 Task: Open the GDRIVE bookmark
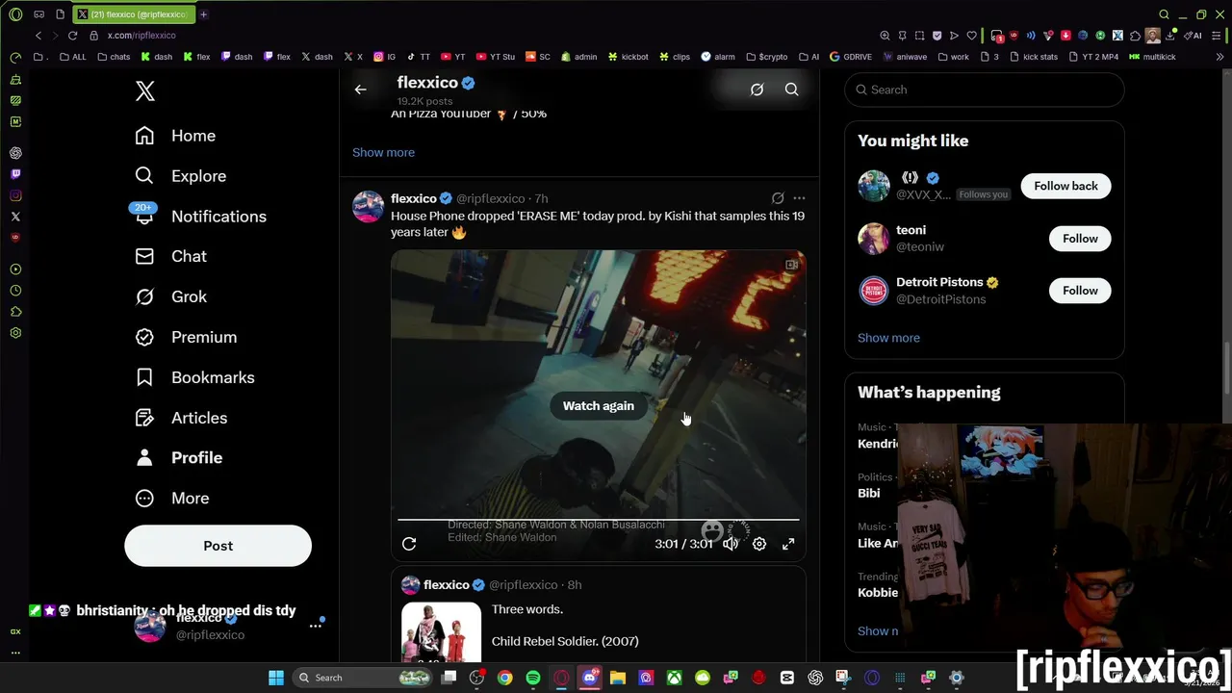tap(851, 57)
